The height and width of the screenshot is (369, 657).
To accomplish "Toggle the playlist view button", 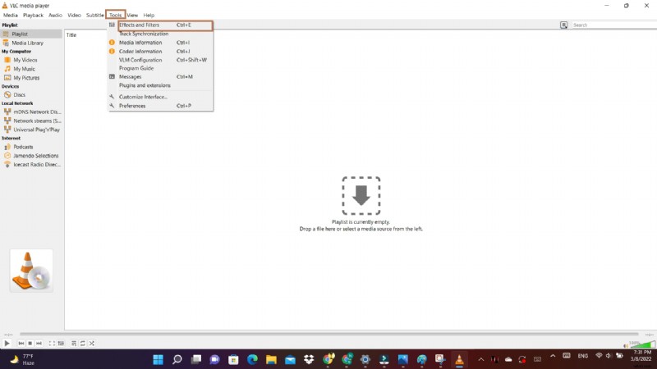I will (x=73, y=343).
